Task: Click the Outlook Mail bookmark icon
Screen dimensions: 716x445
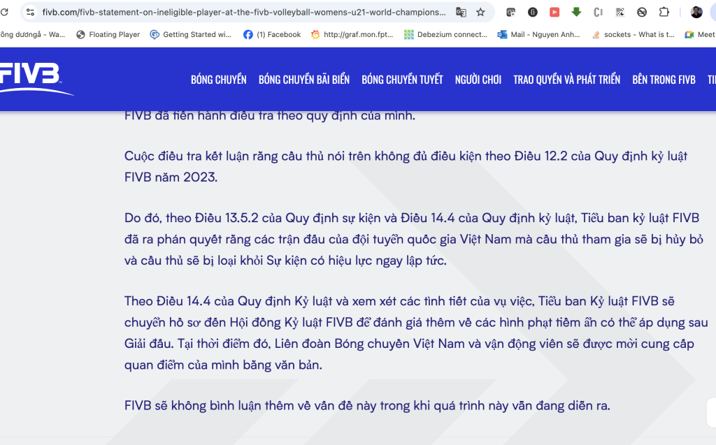Action: 502,35
